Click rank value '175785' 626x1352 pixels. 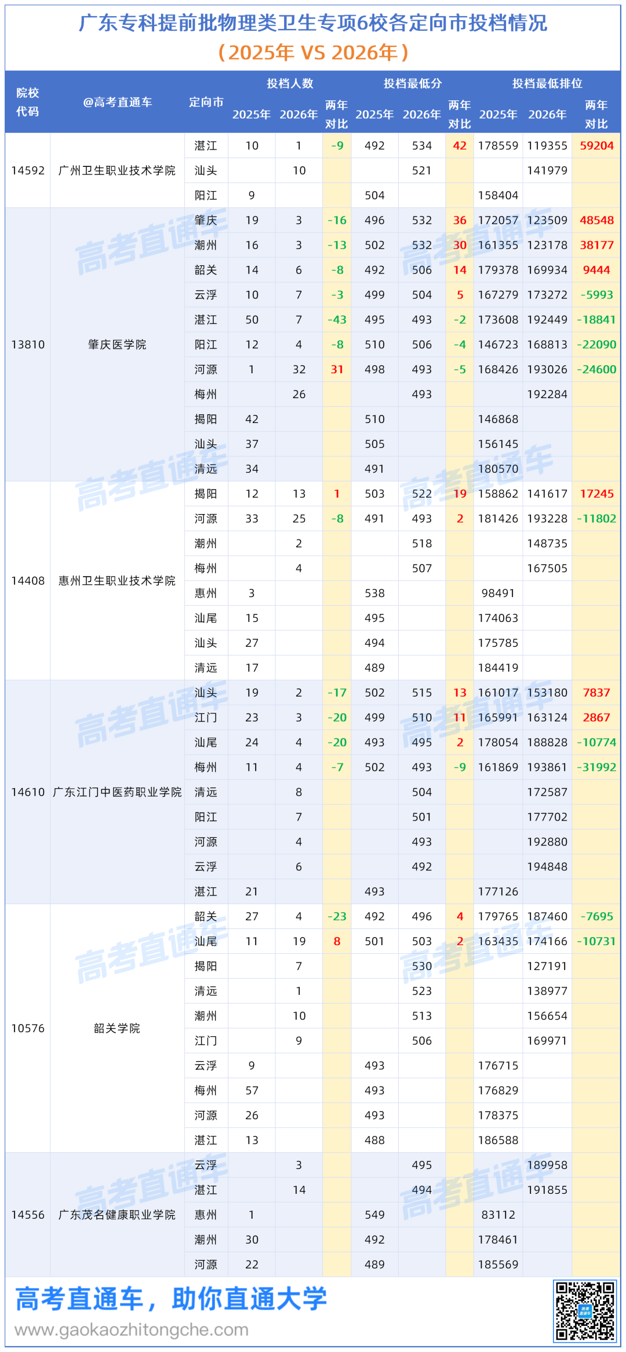point(498,643)
